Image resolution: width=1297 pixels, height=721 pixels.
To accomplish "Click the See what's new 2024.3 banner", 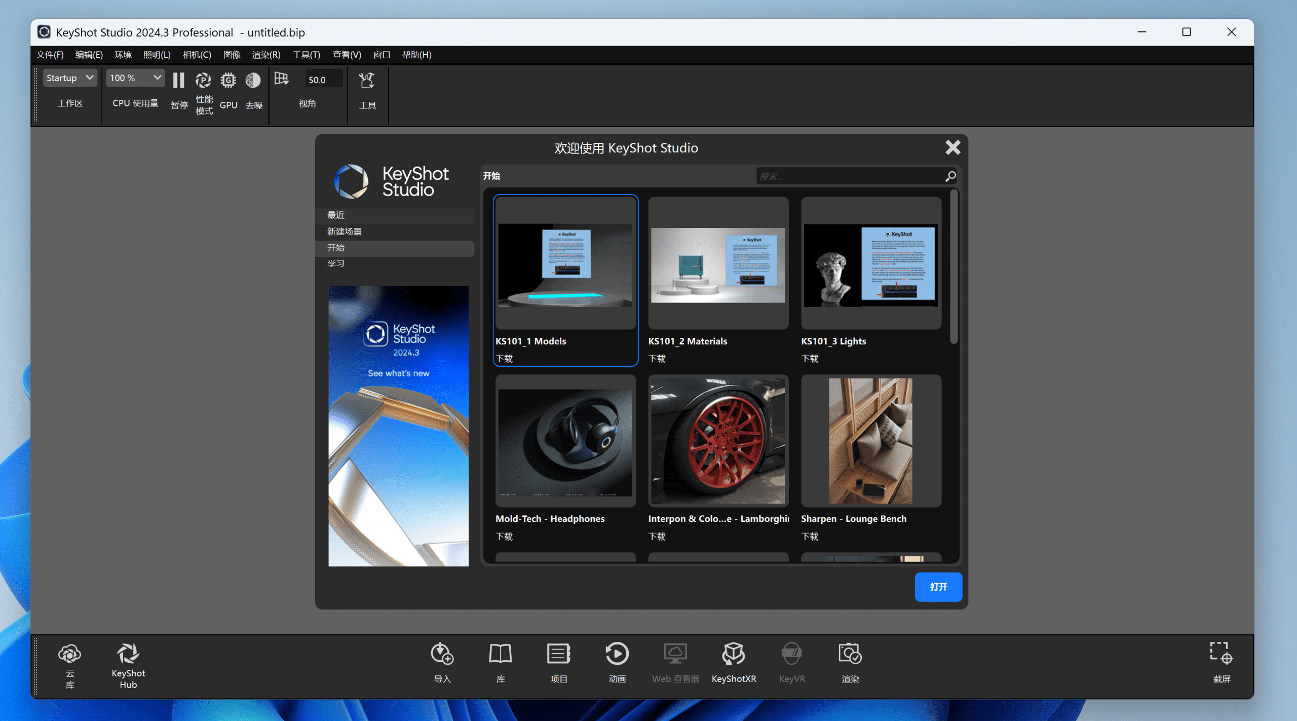I will pos(398,426).
